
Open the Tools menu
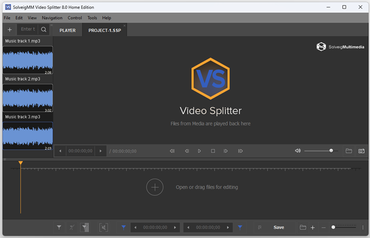click(x=92, y=18)
